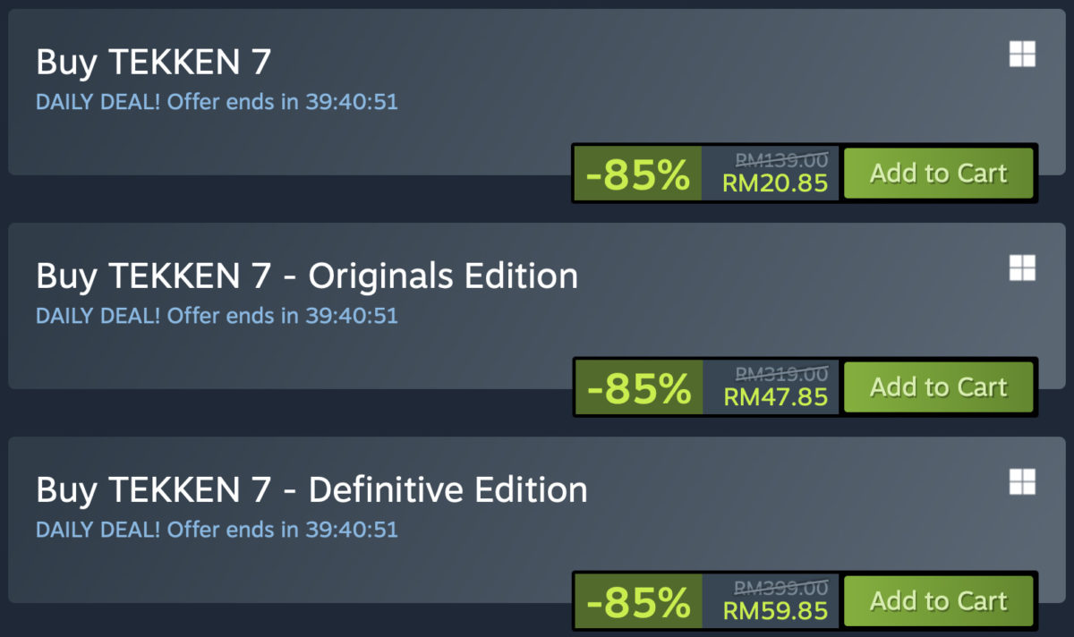Select the RM59.85 final price

[x=775, y=611]
